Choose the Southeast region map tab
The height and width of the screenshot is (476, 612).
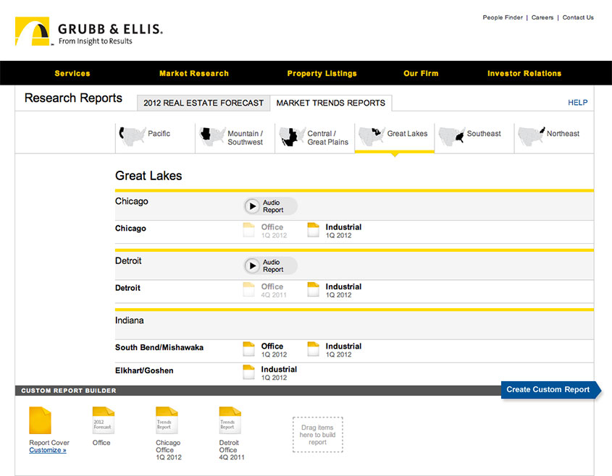click(x=474, y=135)
